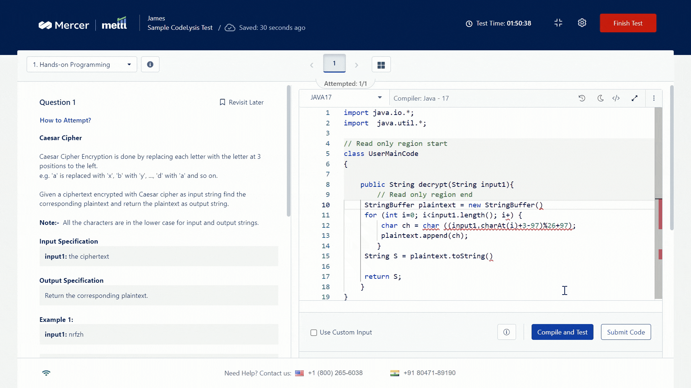Expand the code editor to fullscreen

pos(634,98)
